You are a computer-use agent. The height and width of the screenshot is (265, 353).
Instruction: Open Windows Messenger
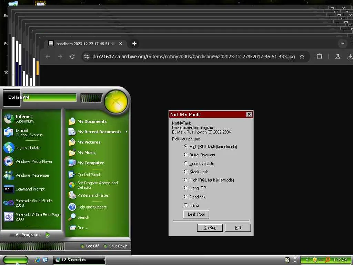pos(31,175)
